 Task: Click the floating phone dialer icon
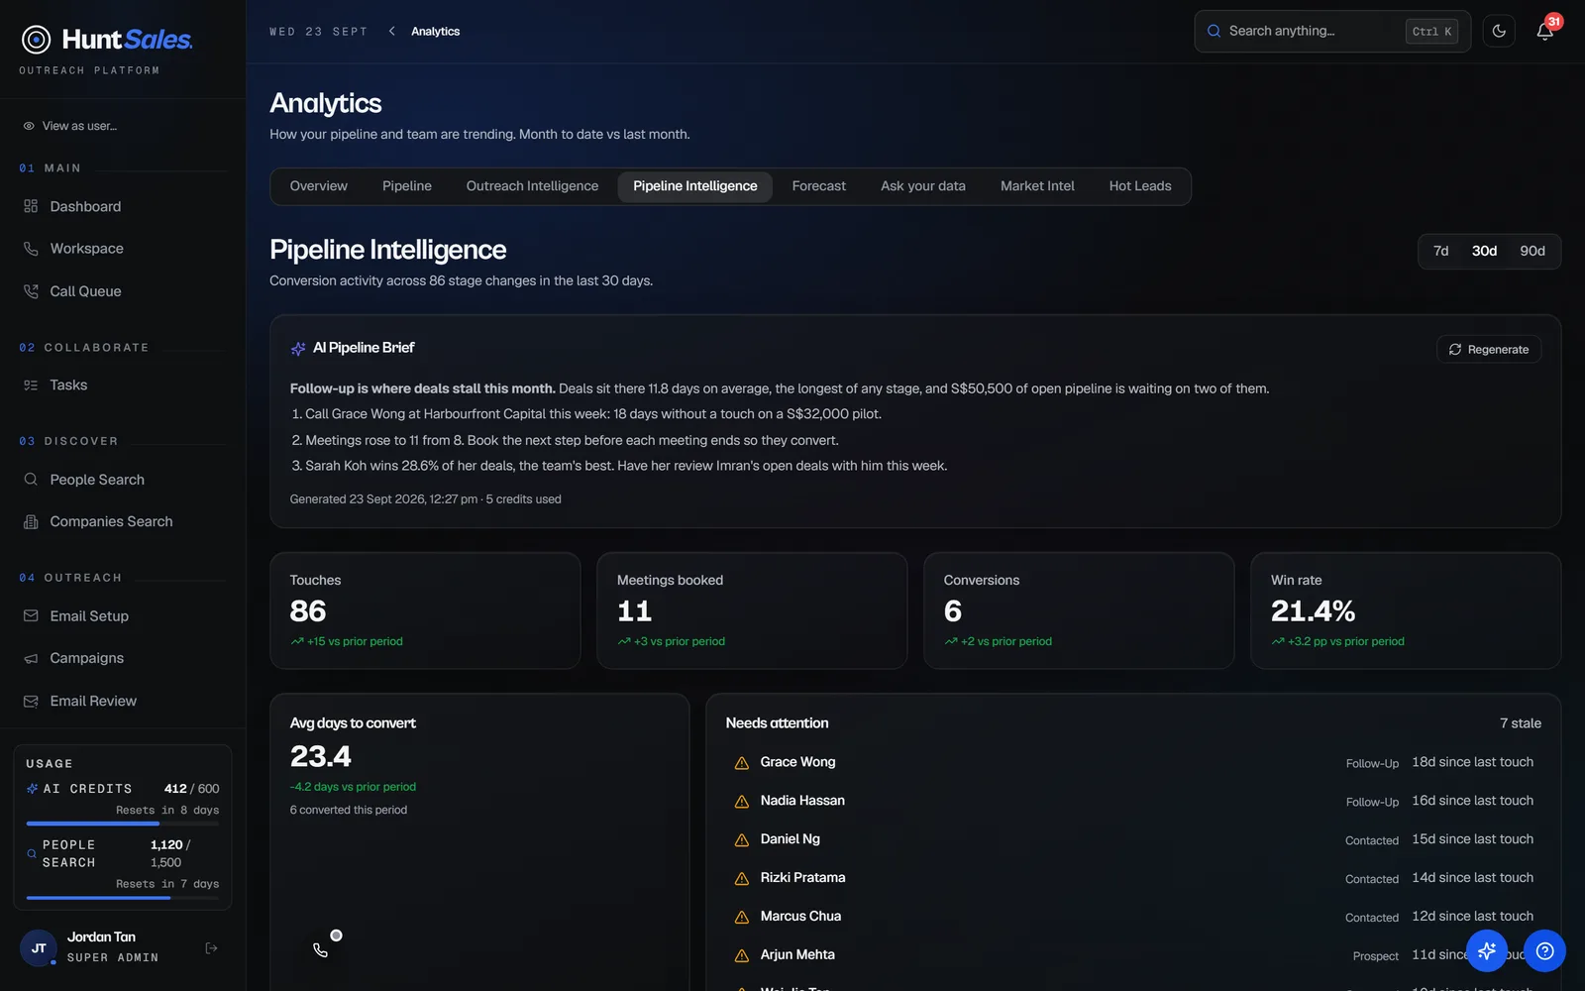(320, 950)
